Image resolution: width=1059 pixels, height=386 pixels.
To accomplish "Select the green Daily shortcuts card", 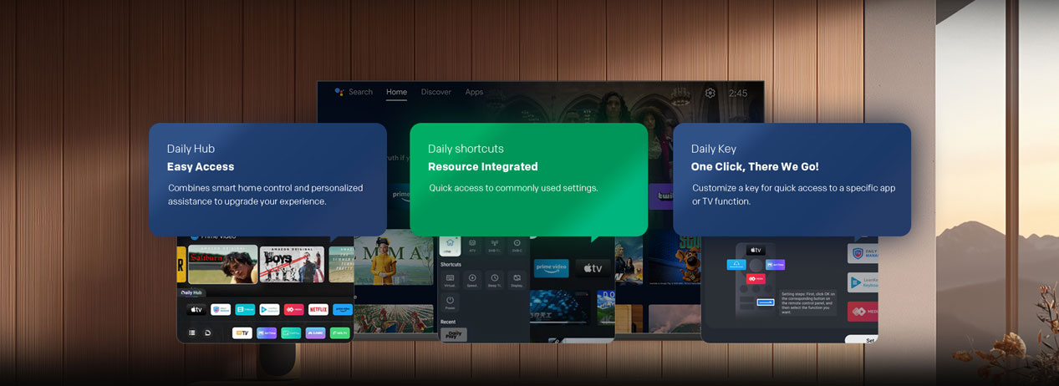I will (528, 179).
